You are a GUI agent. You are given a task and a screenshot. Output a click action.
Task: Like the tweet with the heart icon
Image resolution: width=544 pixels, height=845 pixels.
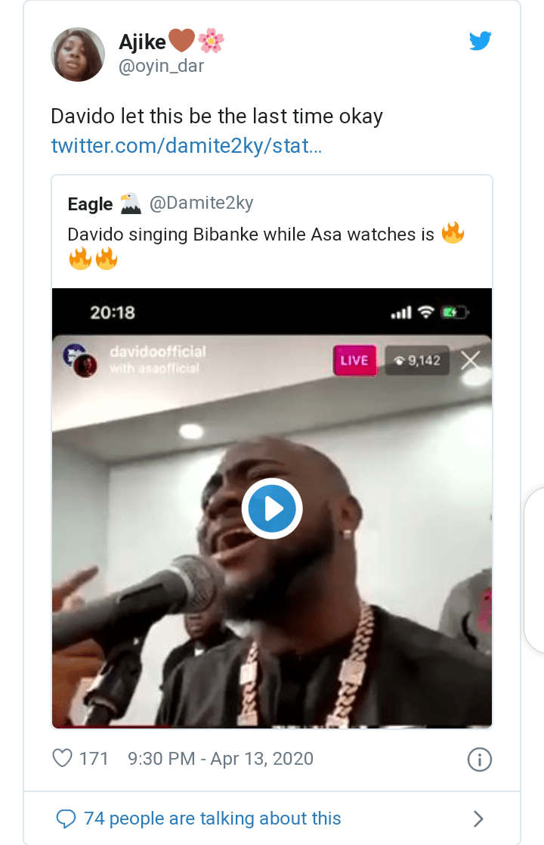click(62, 758)
